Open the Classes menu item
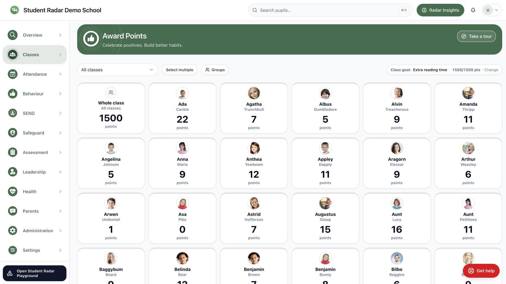Viewport: 506px width, 284px height. [35, 55]
